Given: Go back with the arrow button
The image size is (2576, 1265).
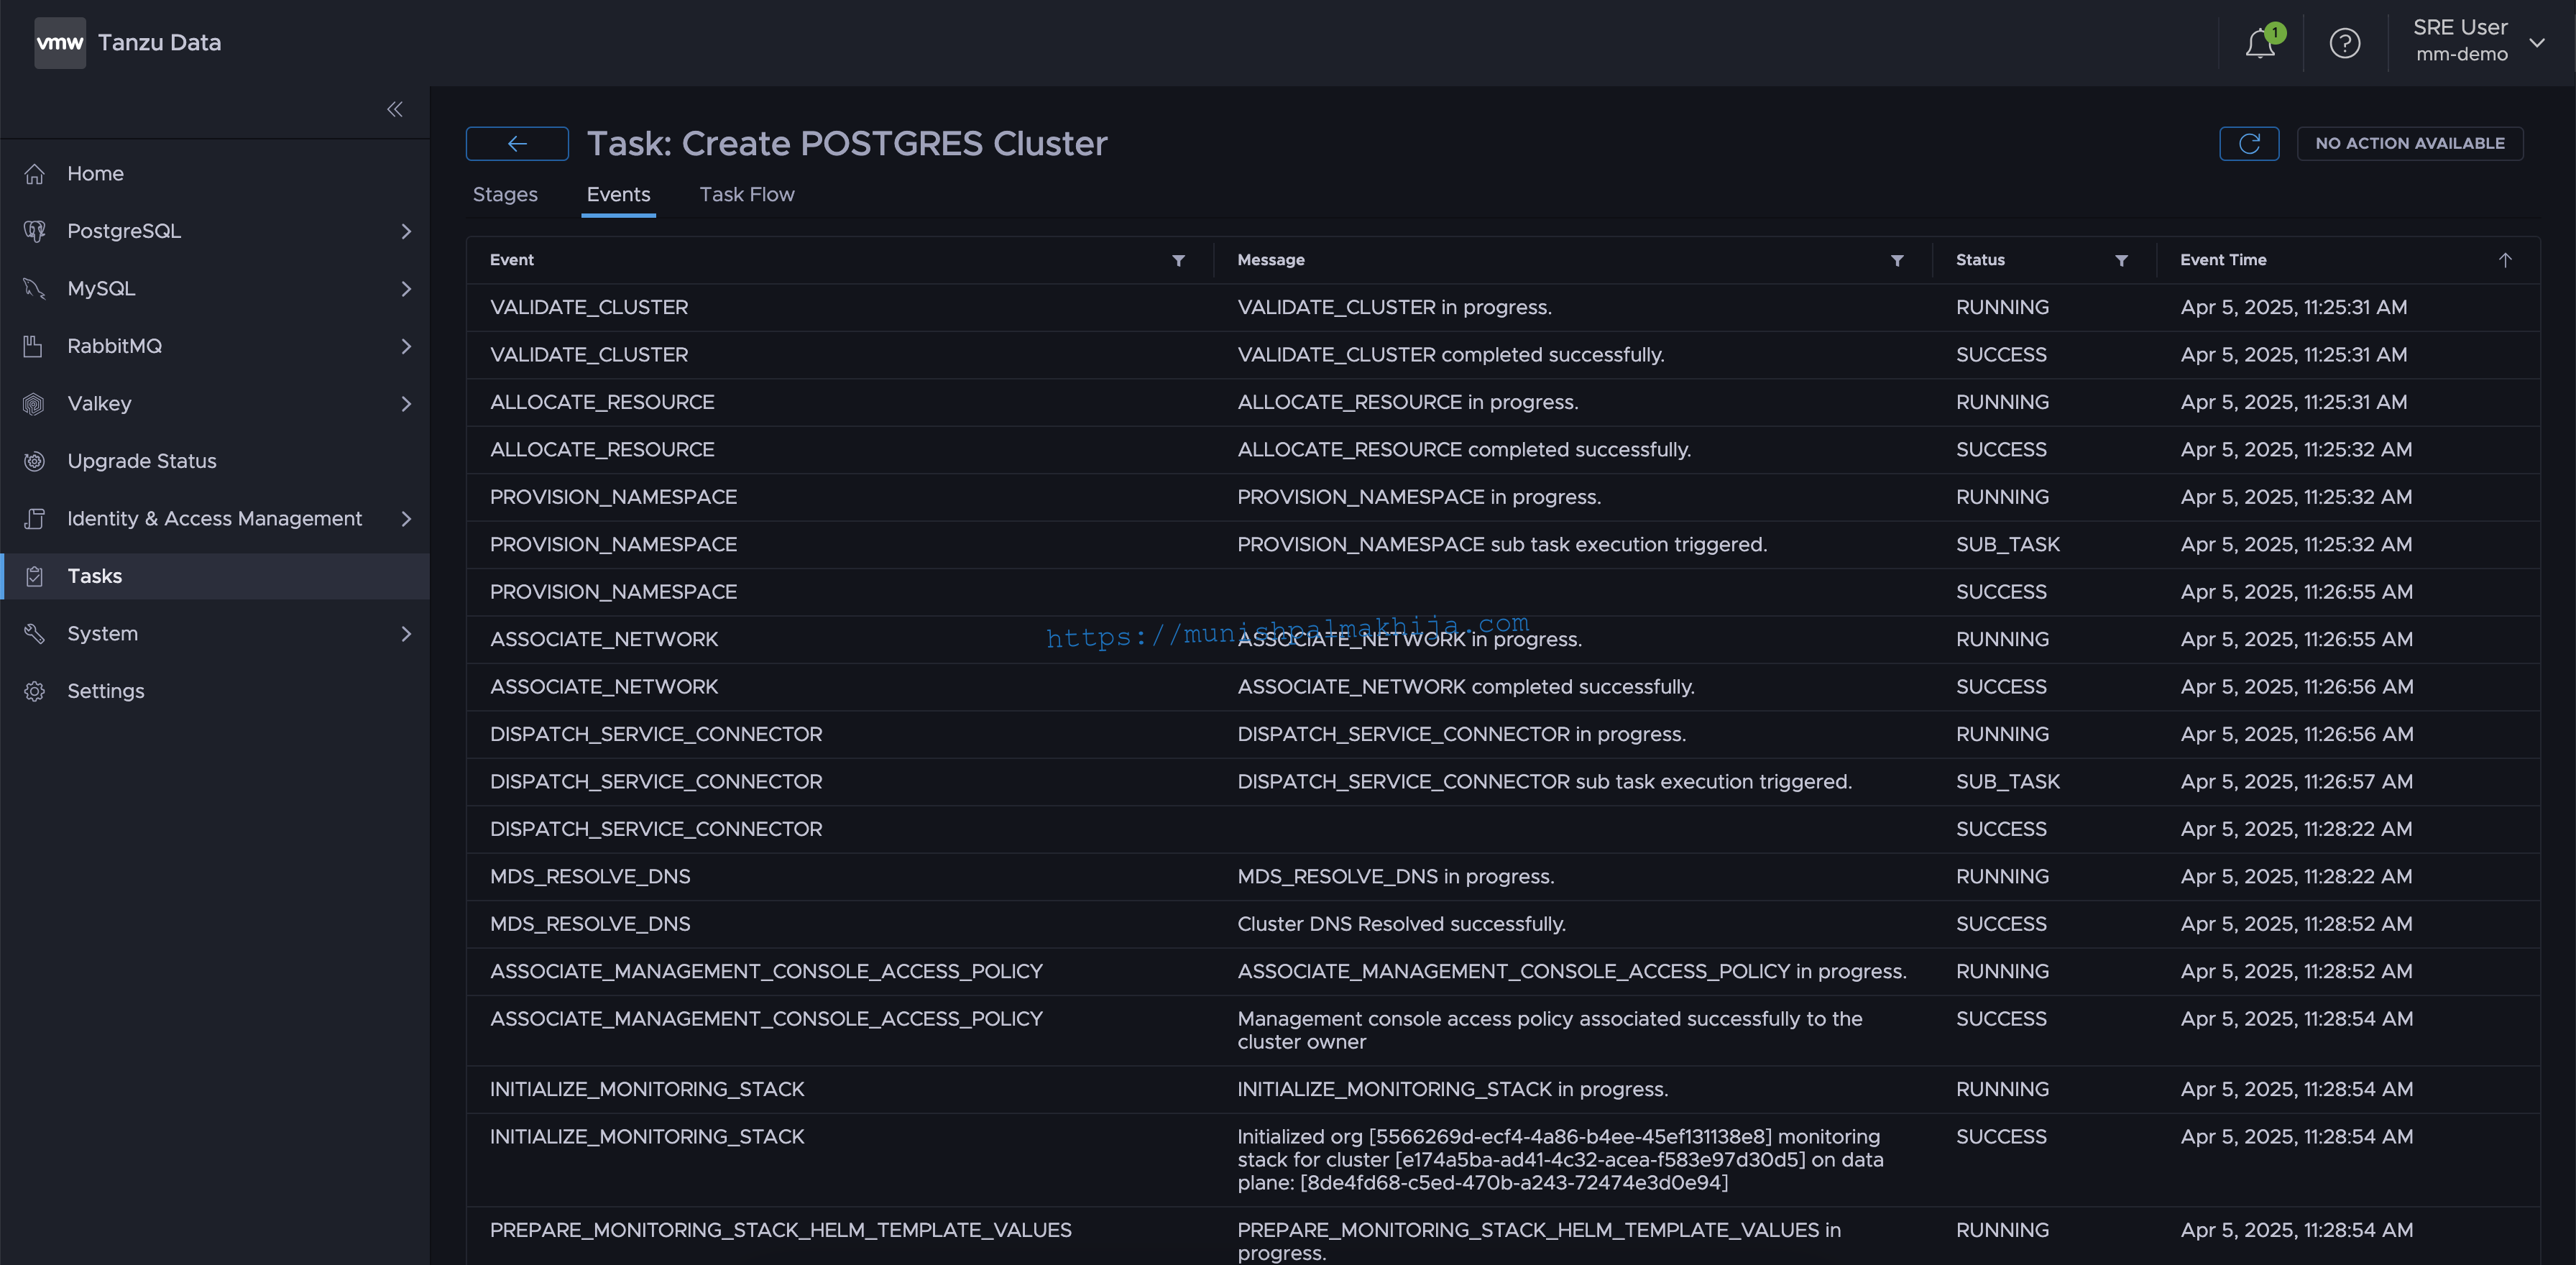Looking at the screenshot, I should [517, 144].
